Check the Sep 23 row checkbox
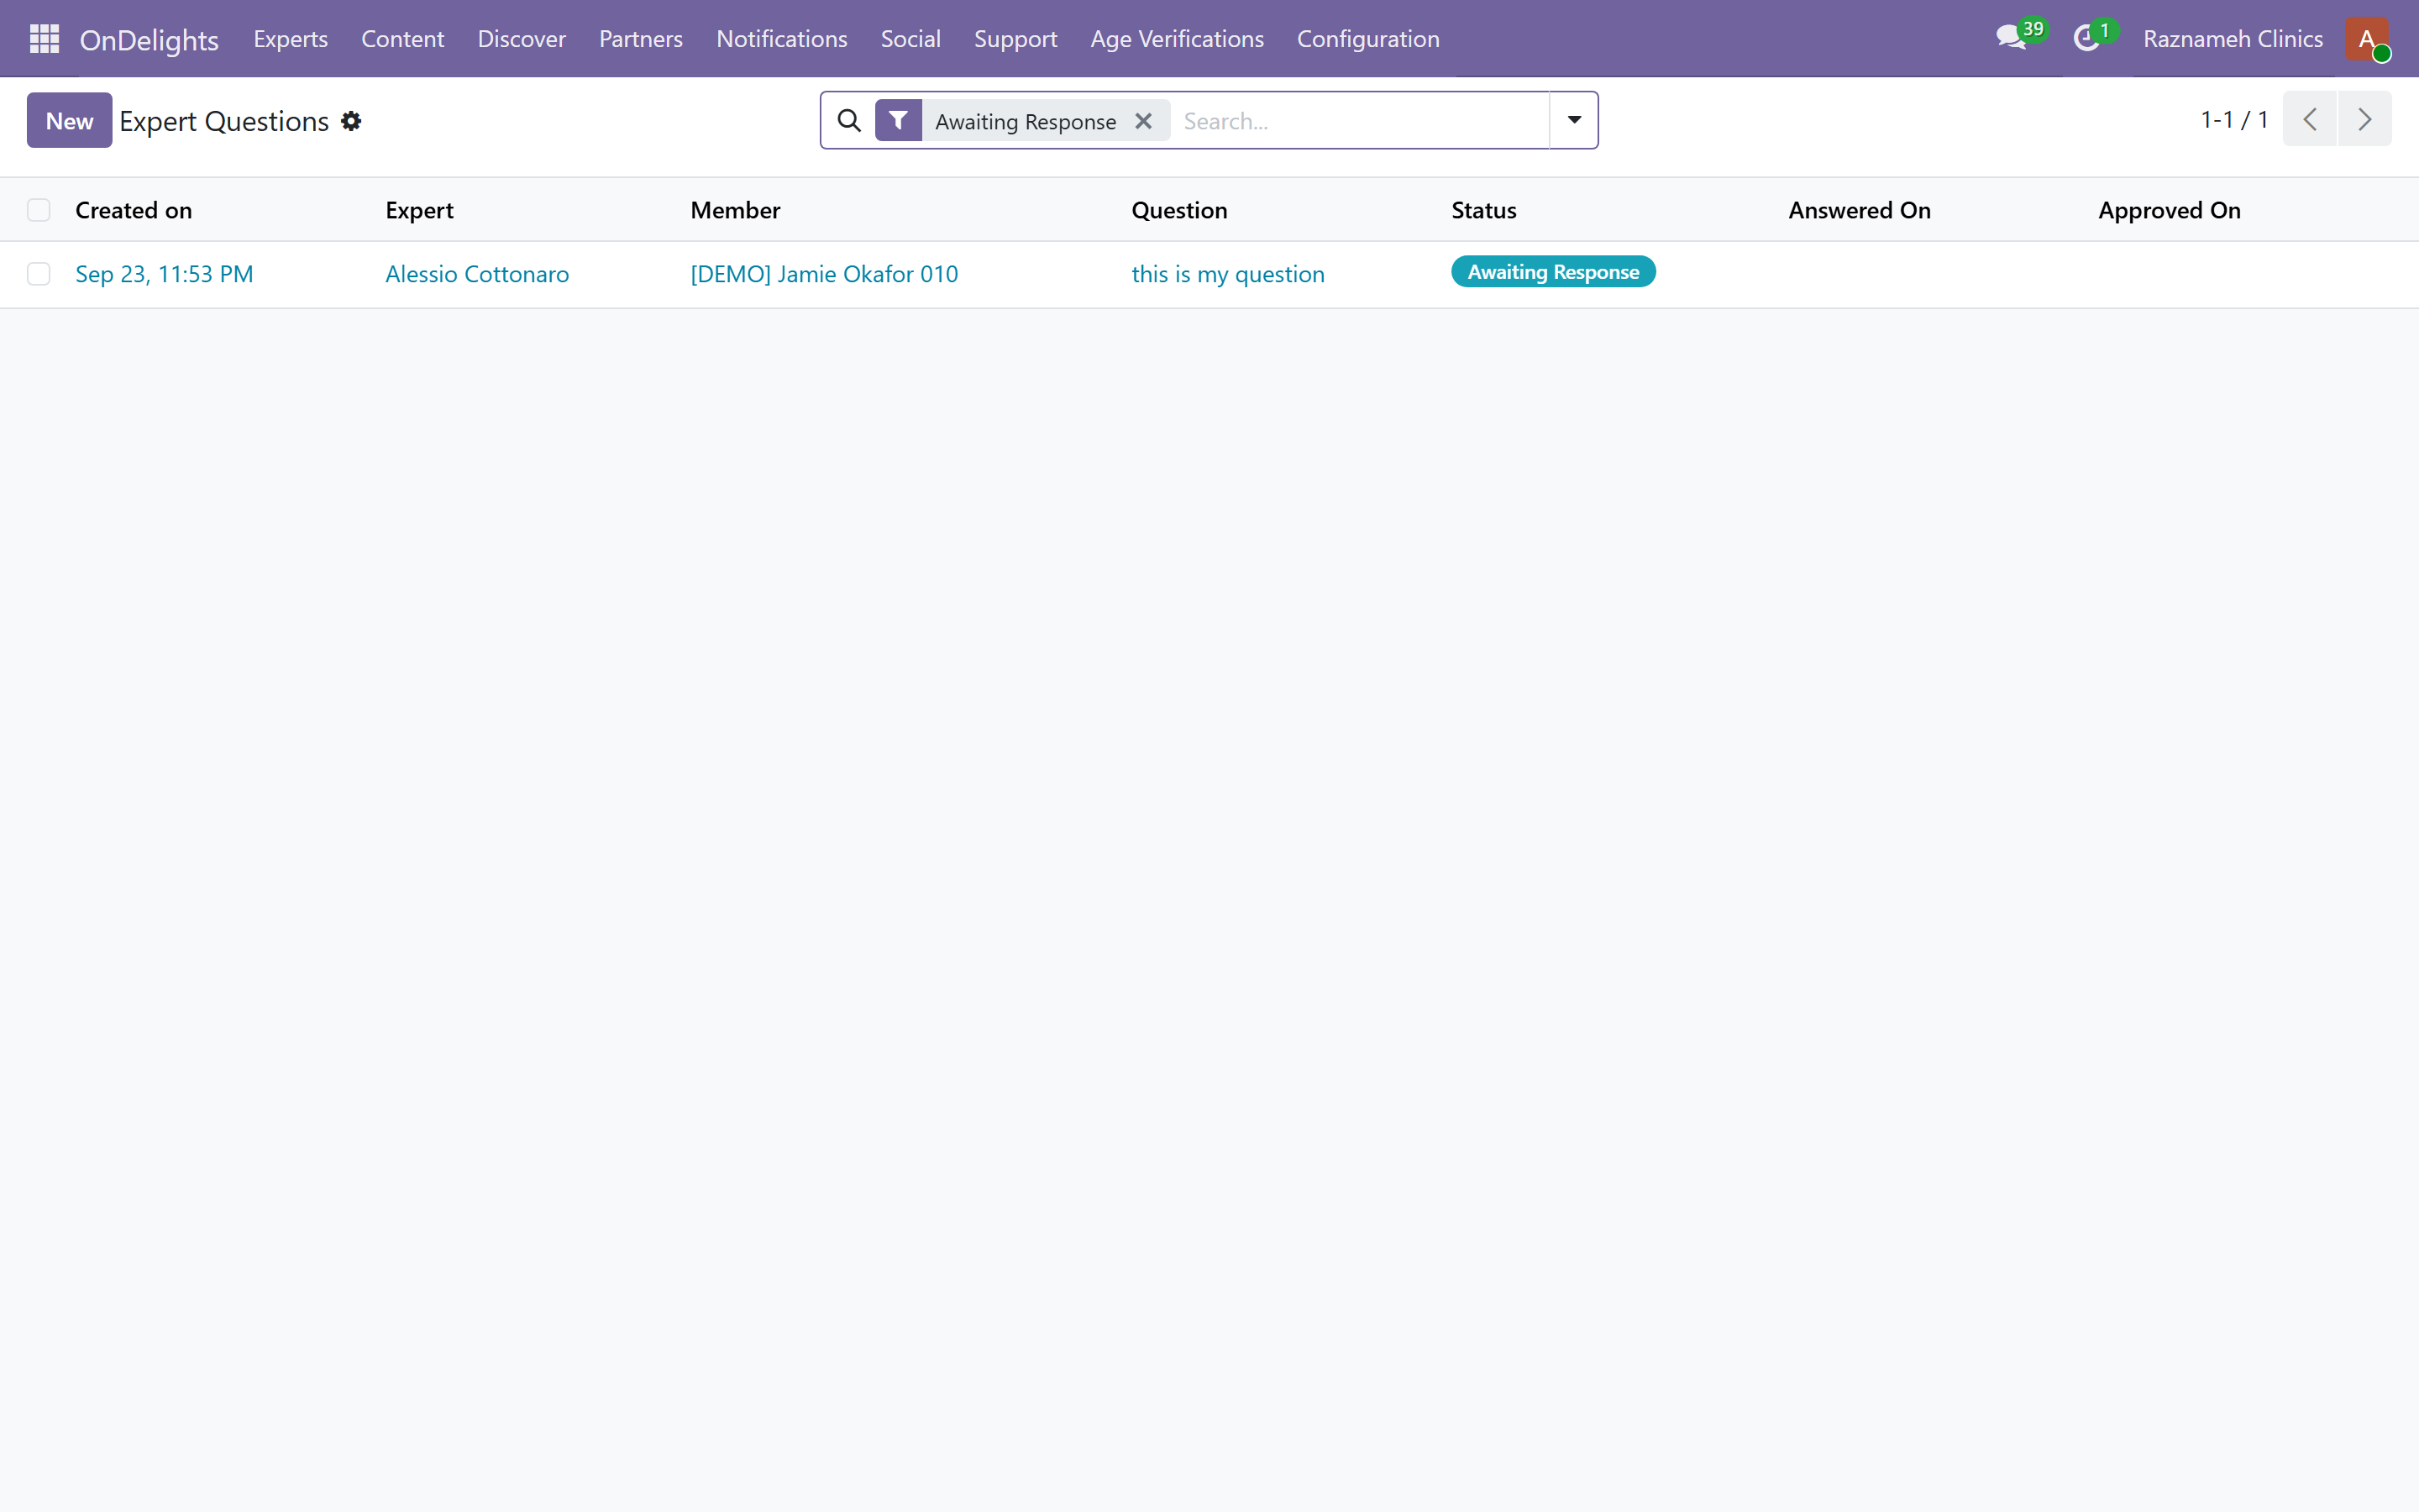The height and width of the screenshot is (1512, 2419). (x=39, y=274)
